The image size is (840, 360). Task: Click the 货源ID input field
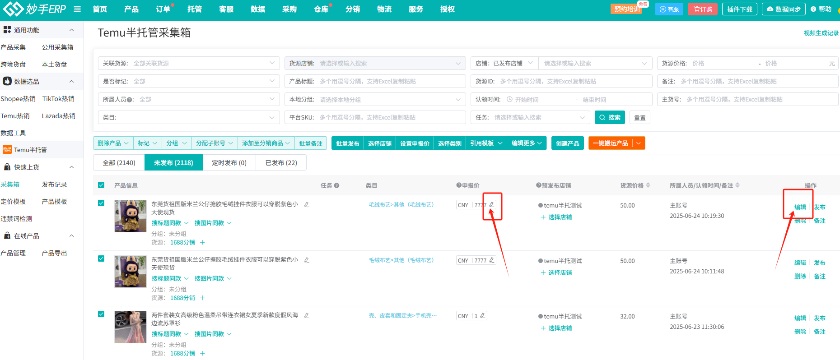pyautogui.click(x=561, y=81)
